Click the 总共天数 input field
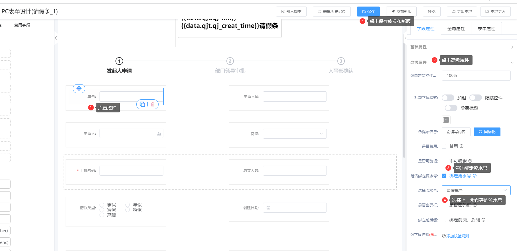 click(295, 170)
